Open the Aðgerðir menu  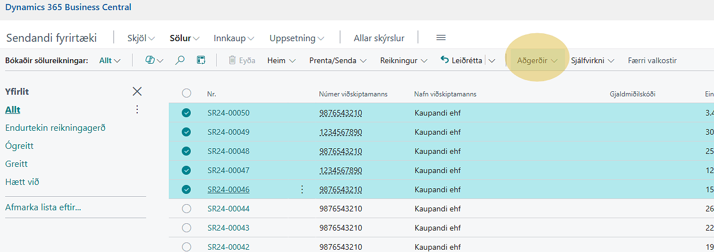[x=537, y=60]
